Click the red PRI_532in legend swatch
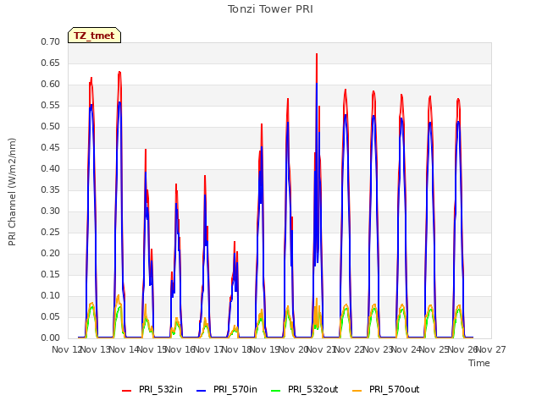542x406 pixels. [126, 391]
